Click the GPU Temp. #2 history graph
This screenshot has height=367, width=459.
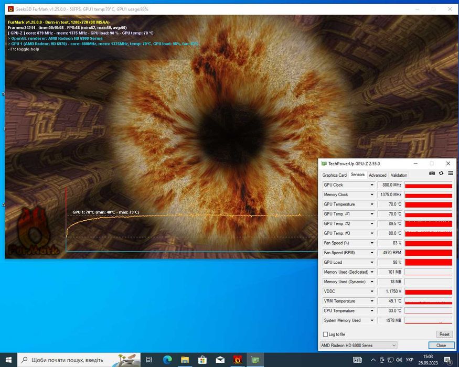click(x=429, y=223)
